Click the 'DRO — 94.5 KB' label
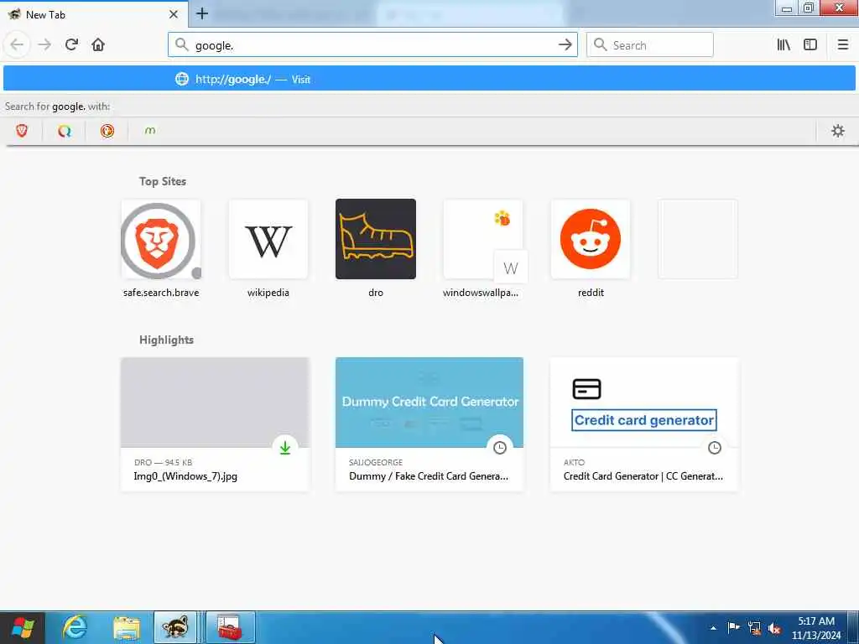Image resolution: width=859 pixels, height=644 pixels. coord(163,462)
